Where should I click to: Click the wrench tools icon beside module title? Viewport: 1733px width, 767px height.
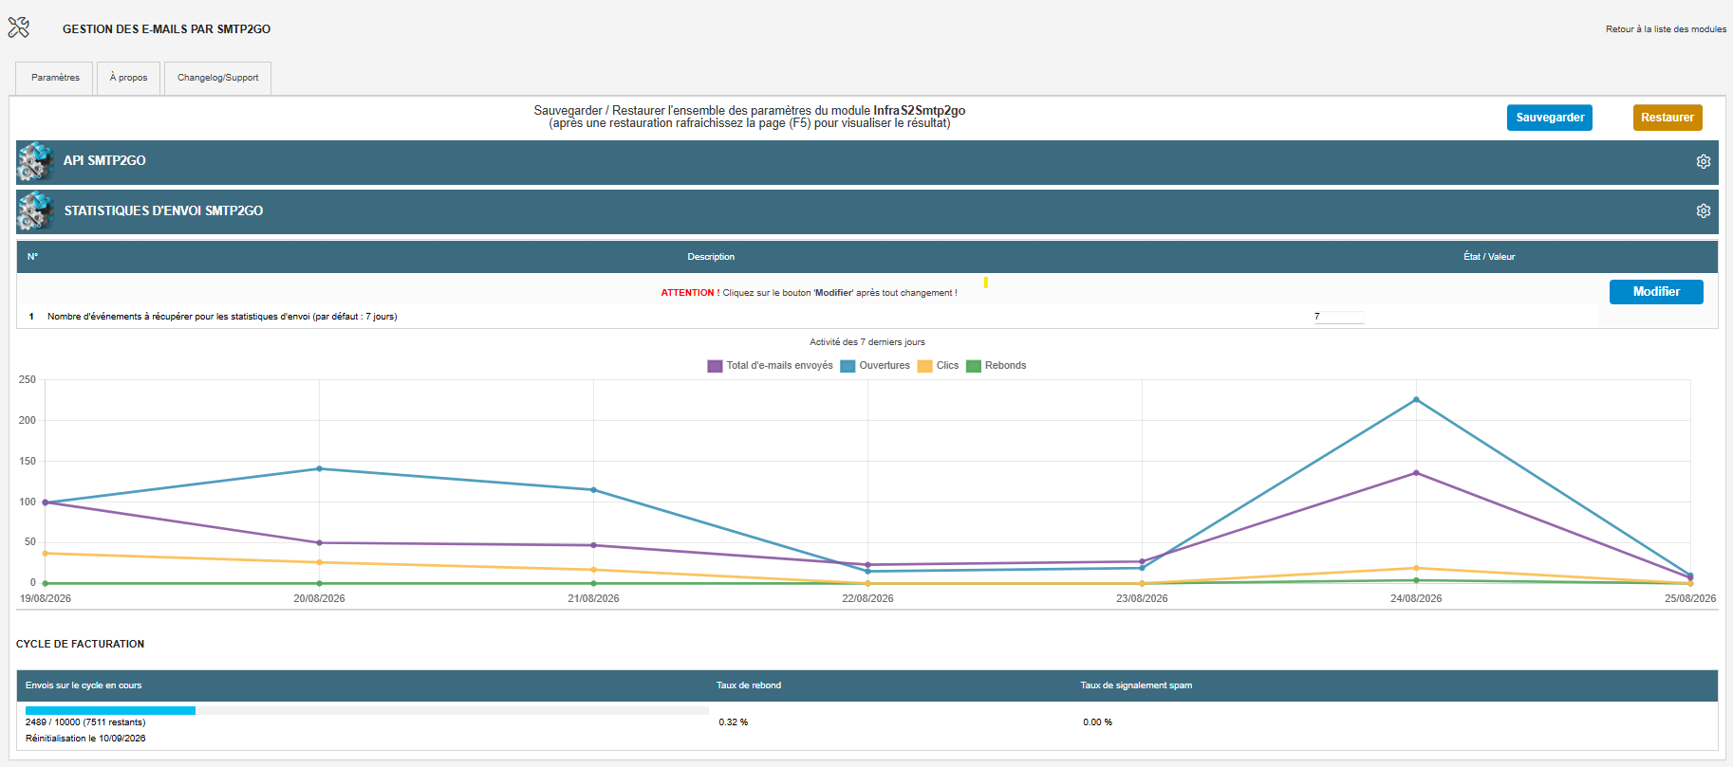(x=19, y=28)
